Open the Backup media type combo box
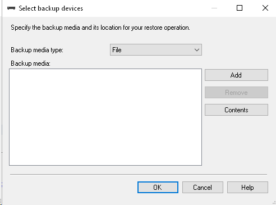 coord(156,50)
